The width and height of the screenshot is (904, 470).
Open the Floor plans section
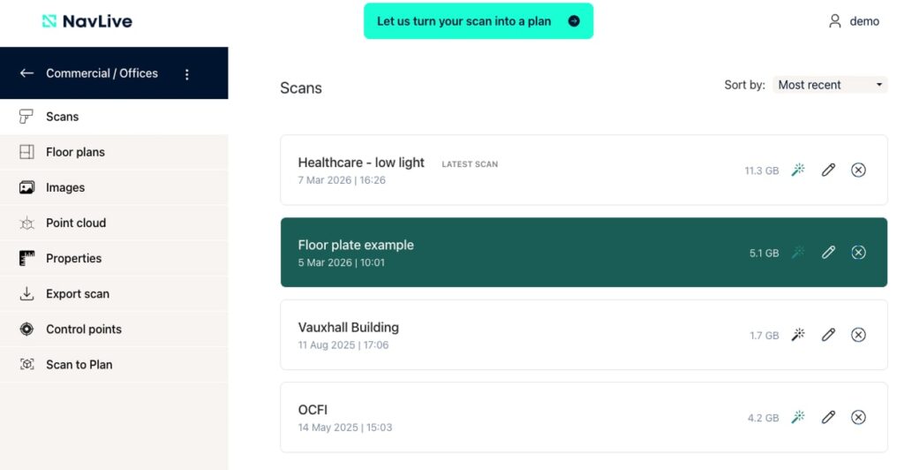75,152
